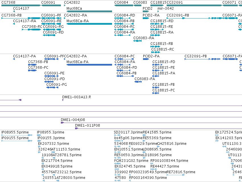This screenshot has height=182, width=242.
Task: Click the CG32091-RB transcript glyph
Action: [x=195, y=18]
